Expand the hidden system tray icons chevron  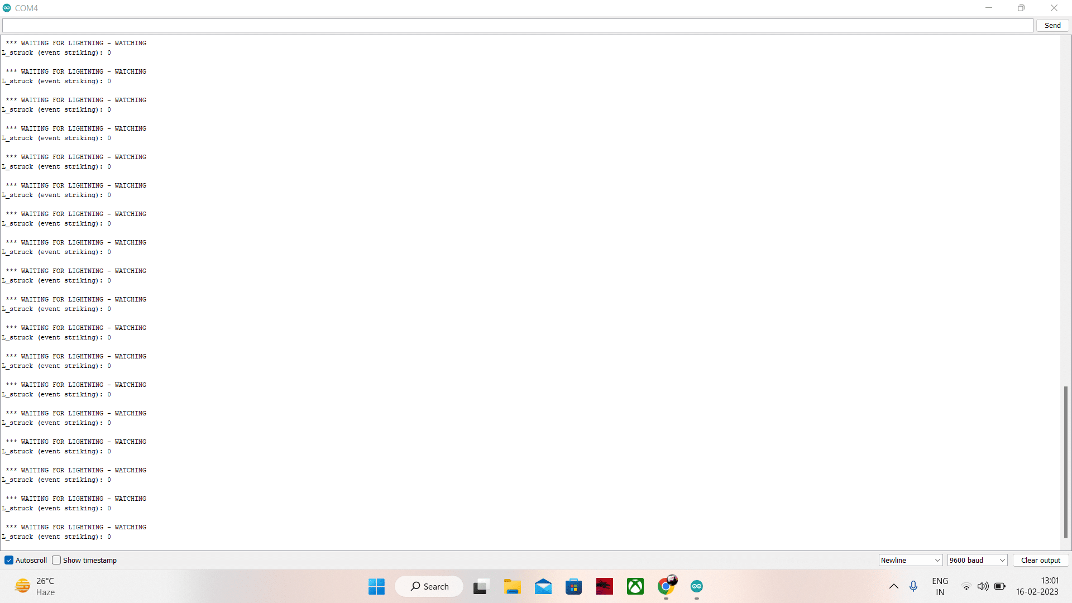(893, 586)
